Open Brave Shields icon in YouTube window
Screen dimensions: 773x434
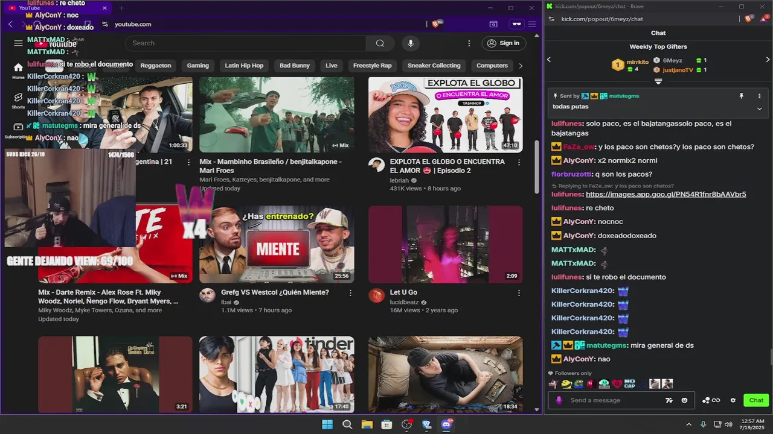tap(437, 24)
